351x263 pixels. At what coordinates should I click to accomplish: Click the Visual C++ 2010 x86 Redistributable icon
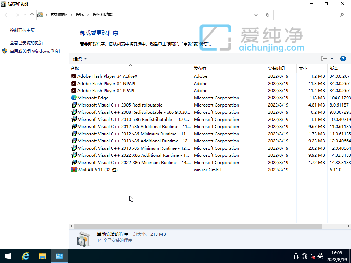pyautogui.click(x=74, y=119)
